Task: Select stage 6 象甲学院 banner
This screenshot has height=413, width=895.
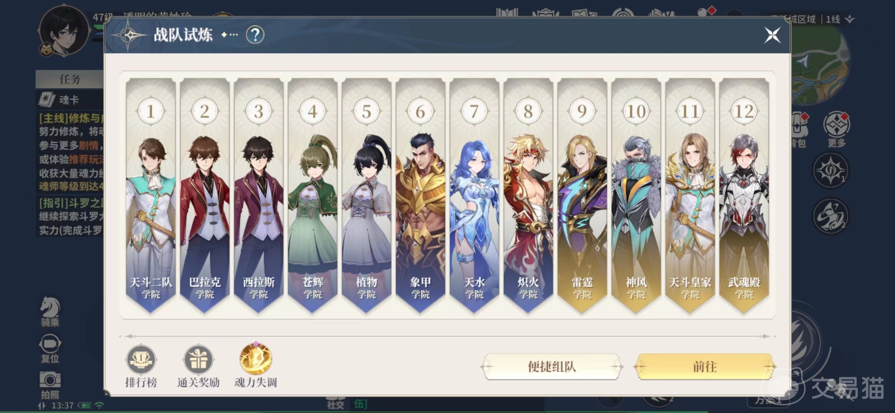Action: coord(420,195)
